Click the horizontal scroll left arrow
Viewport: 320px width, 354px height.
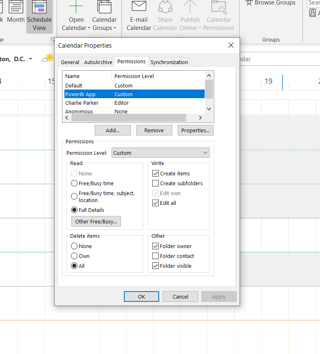67,117
